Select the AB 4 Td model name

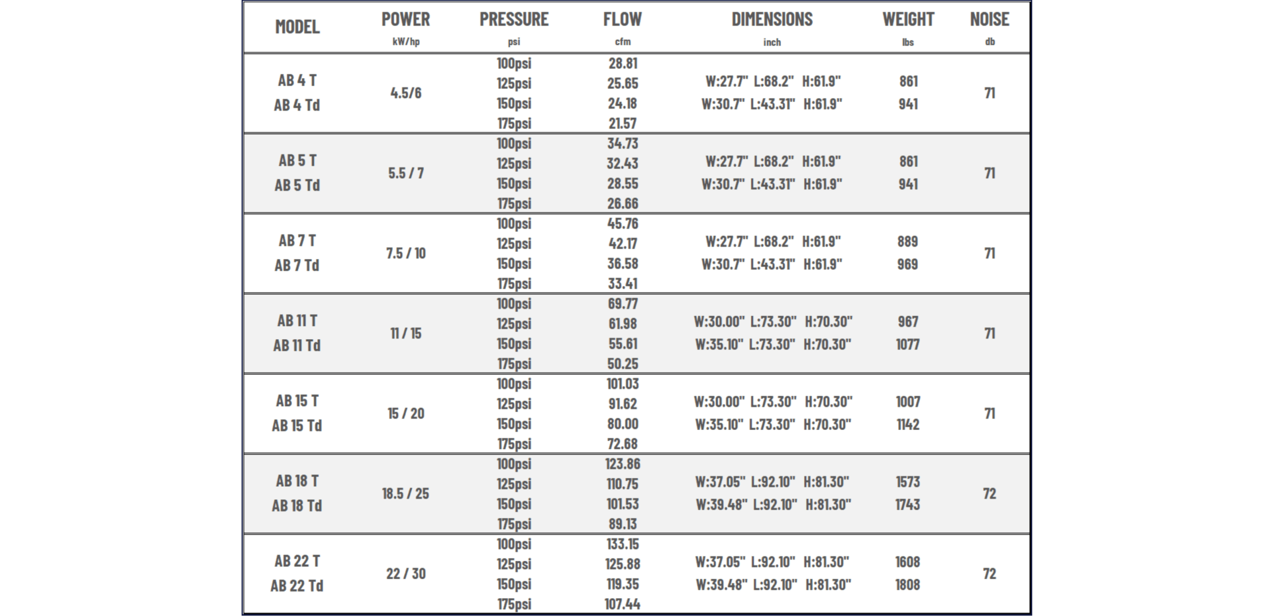click(297, 105)
